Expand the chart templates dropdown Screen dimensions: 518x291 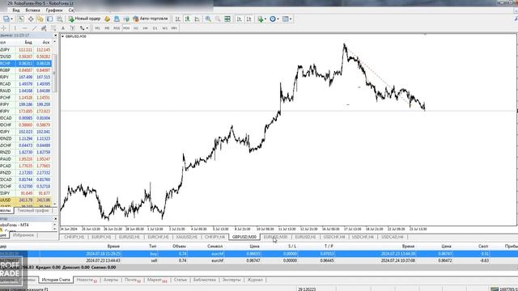287,19
